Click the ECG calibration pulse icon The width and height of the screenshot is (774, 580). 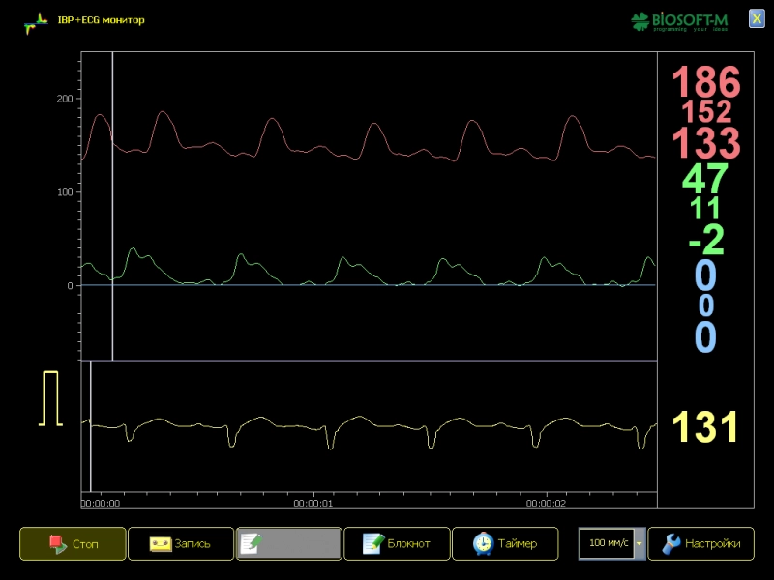coord(49,397)
